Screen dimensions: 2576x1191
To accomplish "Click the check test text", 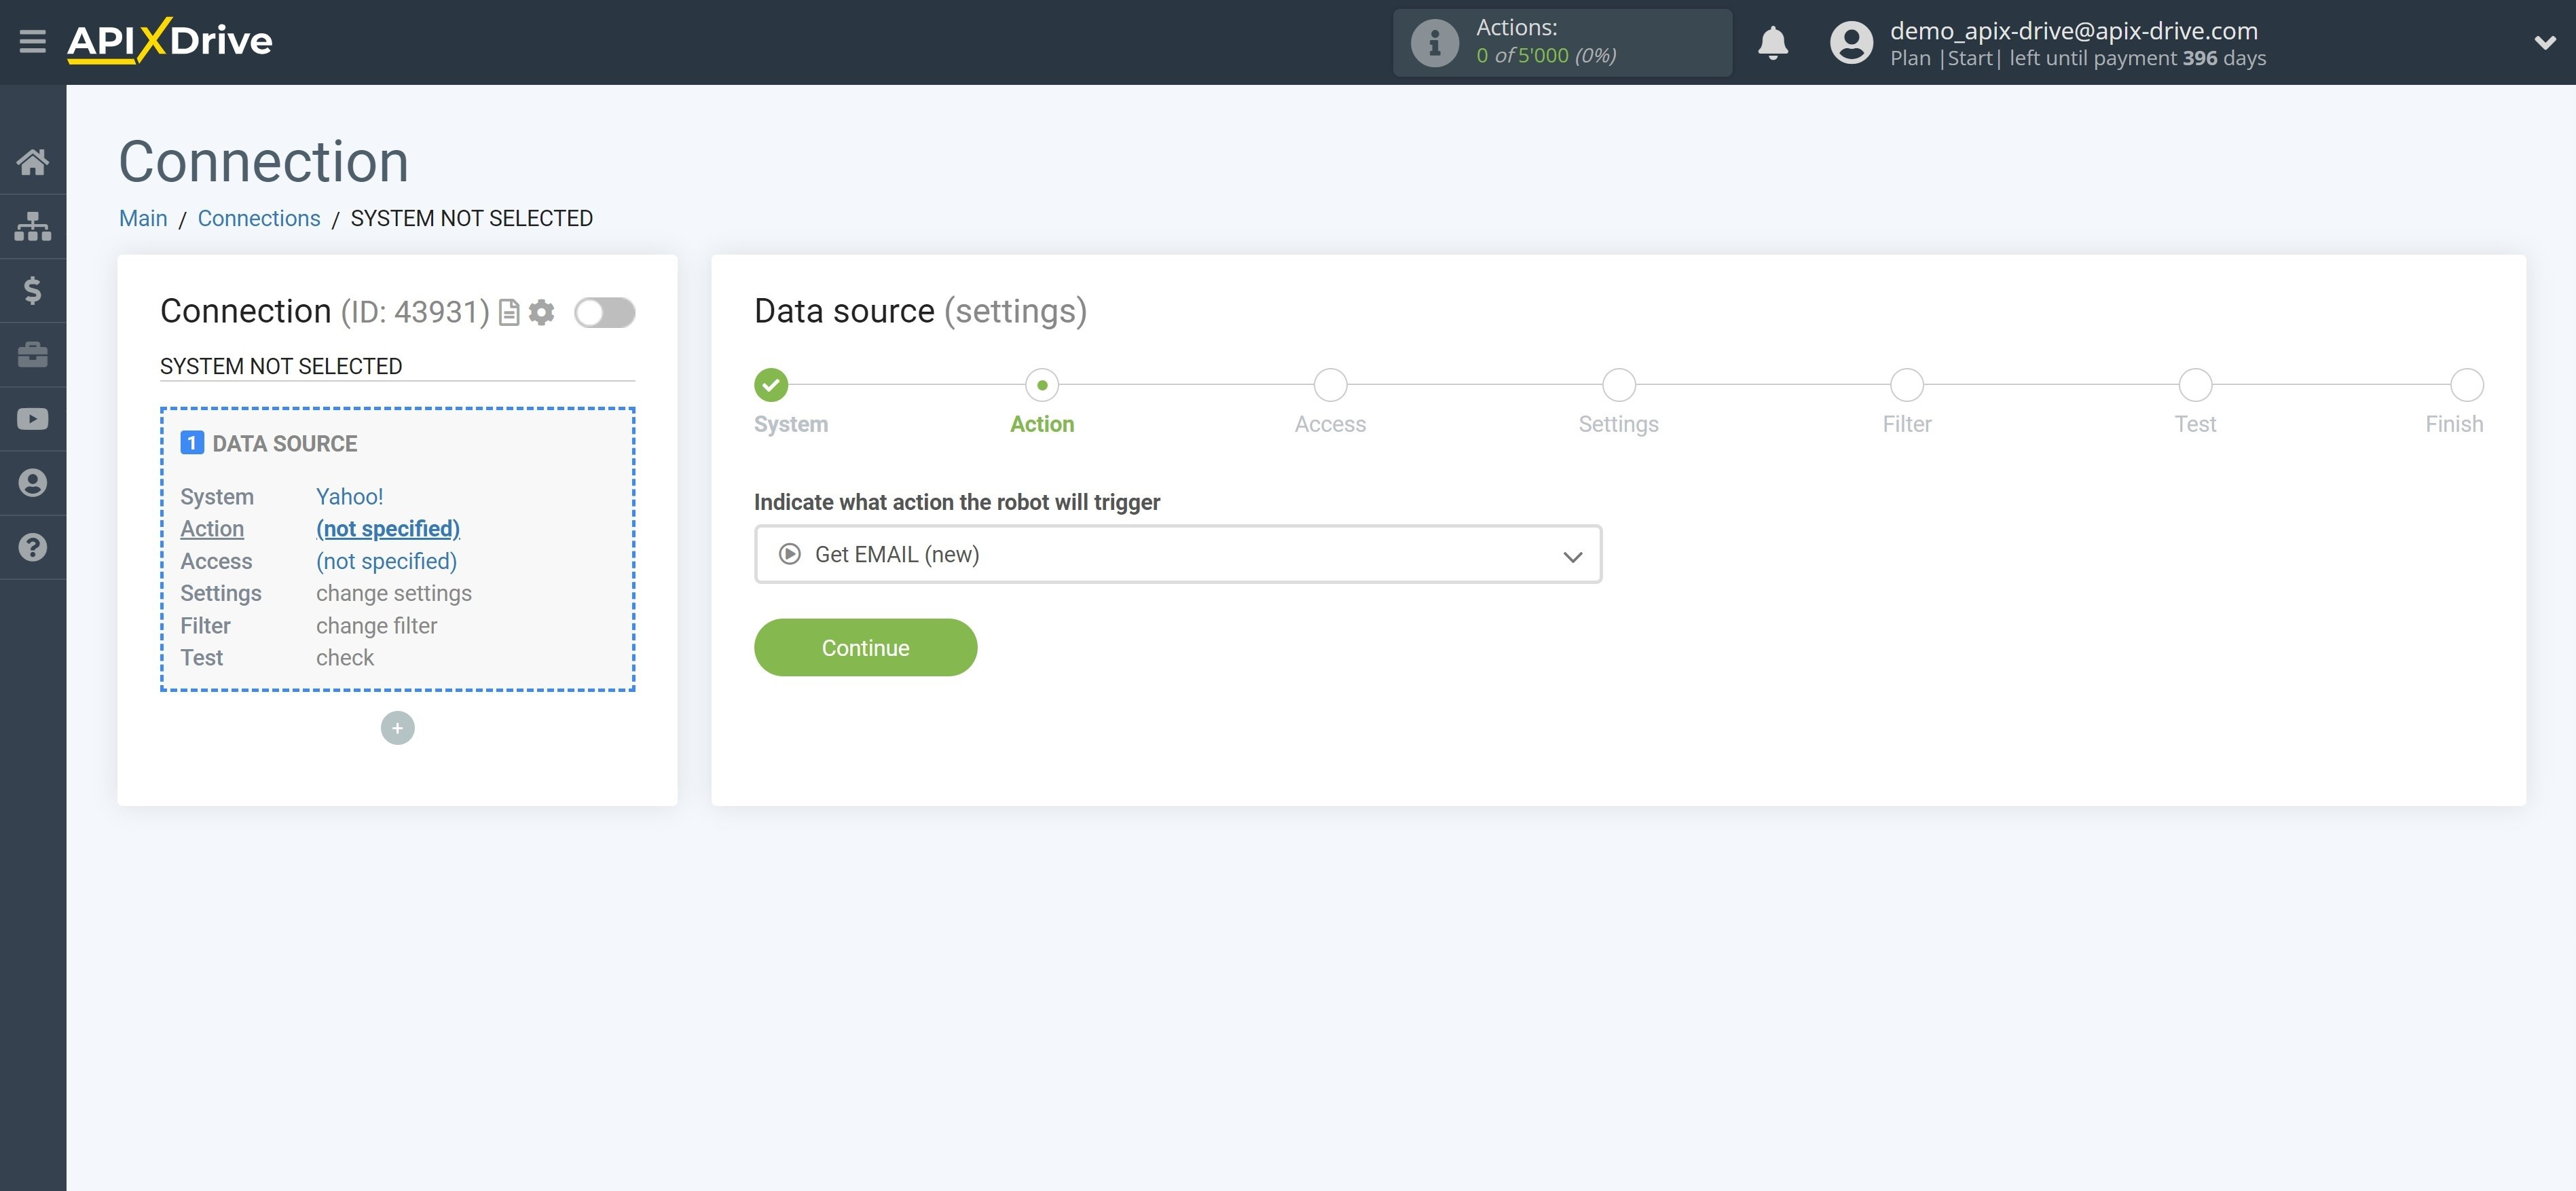I will point(345,658).
